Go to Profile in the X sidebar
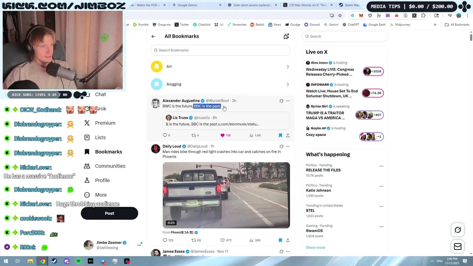The image size is (473, 266). 97,180
